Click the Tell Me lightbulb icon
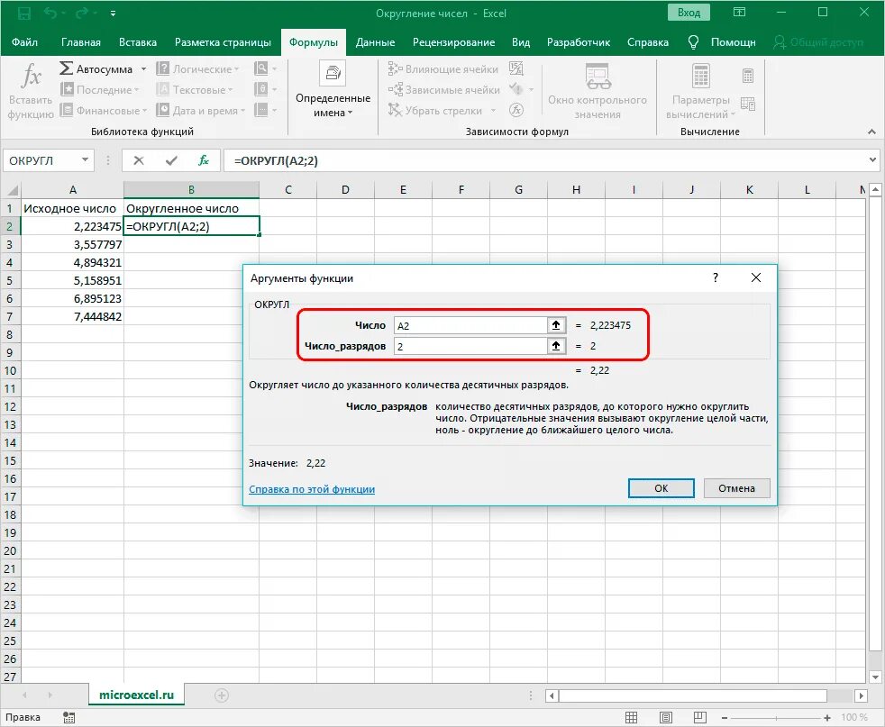 point(694,41)
